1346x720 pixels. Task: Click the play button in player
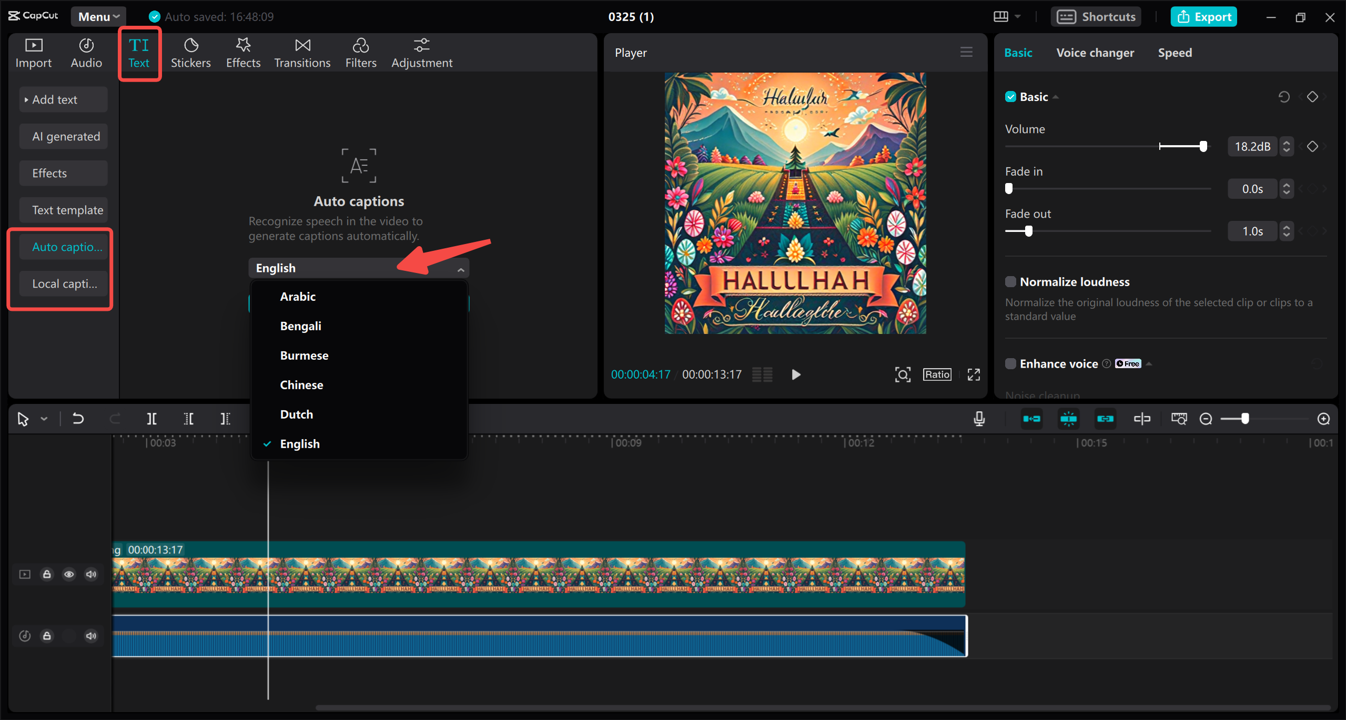[x=795, y=373]
